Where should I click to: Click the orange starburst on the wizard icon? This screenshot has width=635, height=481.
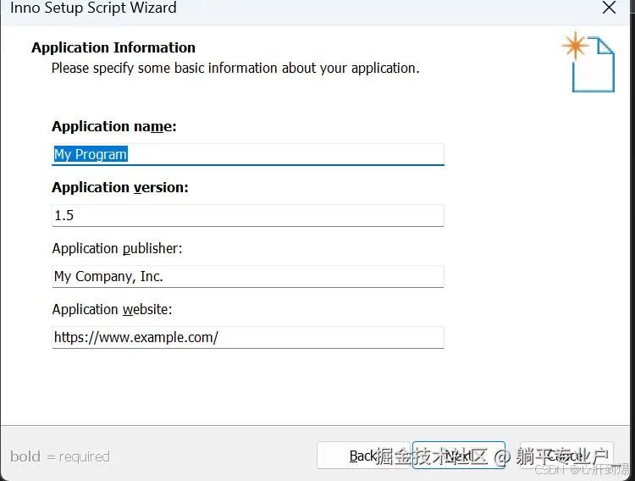pyautogui.click(x=575, y=46)
